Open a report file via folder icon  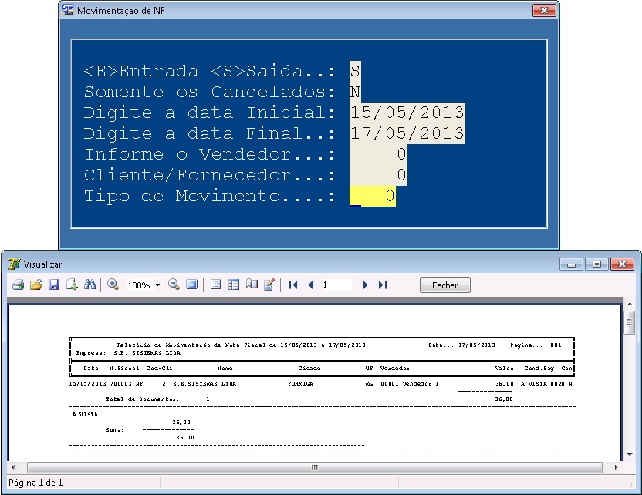35,285
